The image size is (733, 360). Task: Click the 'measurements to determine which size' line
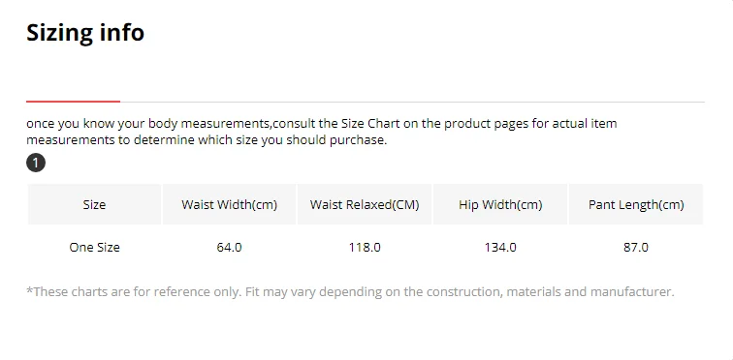pos(207,140)
